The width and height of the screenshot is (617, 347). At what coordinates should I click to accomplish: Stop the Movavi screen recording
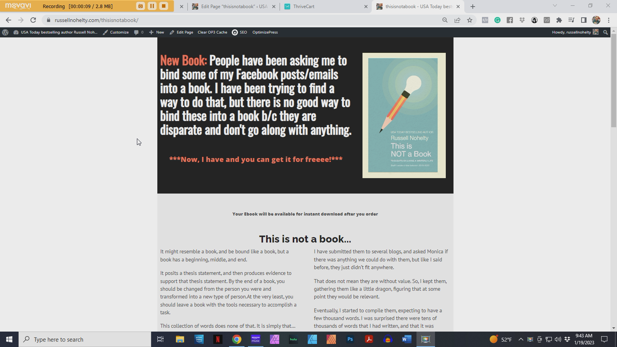(164, 6)
